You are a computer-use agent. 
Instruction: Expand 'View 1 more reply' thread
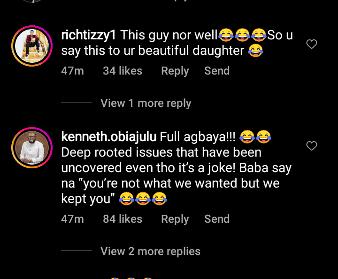point(146,103)
